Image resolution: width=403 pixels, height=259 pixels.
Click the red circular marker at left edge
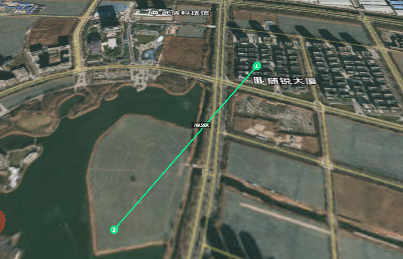(x=2, y=222)
